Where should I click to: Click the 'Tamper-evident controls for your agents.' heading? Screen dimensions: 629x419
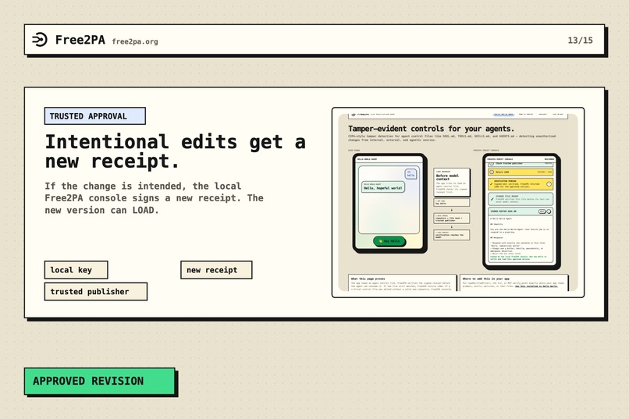[431, 129]
